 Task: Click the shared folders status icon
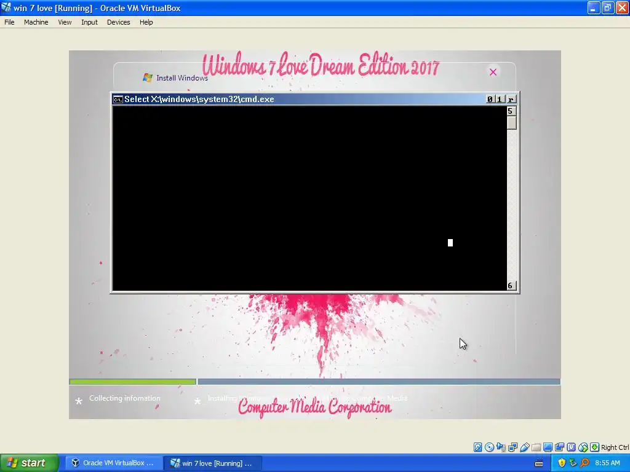pos(536,447)
